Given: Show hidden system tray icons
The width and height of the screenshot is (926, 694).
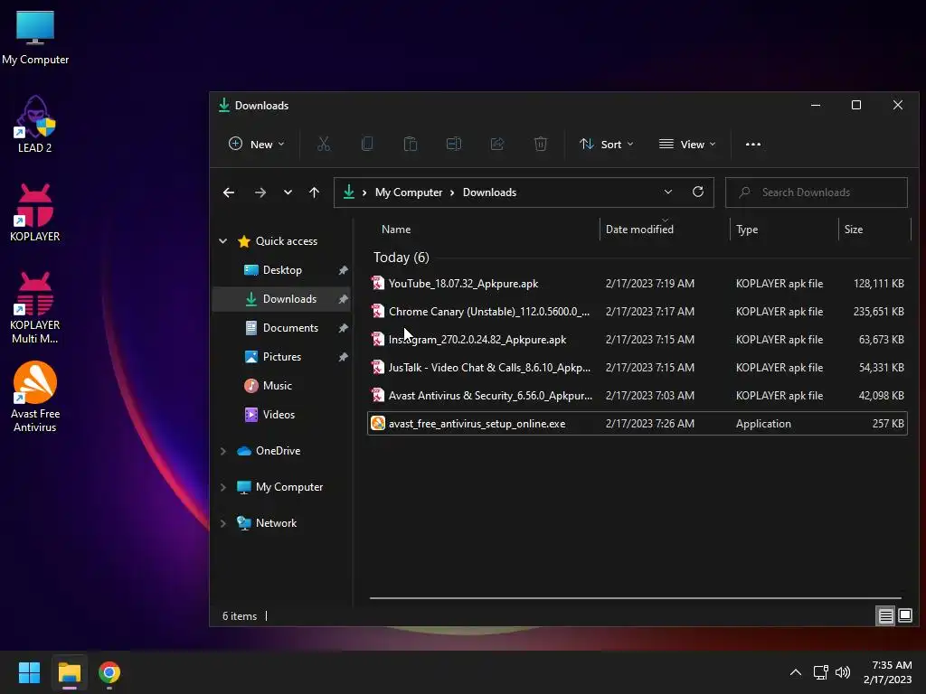Looking at the screenshot, I should pos(796,672).
